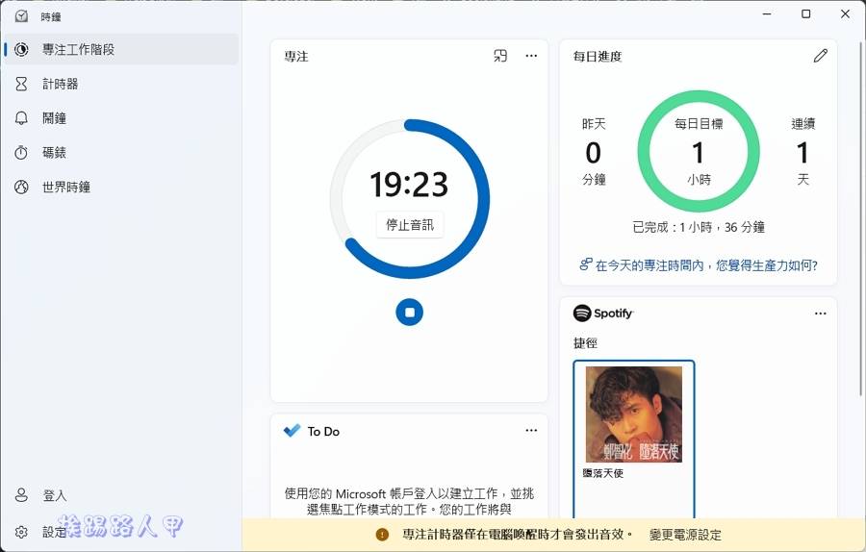Viewport: 866px width, 552px height.
Task: Click the 變更電源設定 link
Action: [x=685, y=535]
